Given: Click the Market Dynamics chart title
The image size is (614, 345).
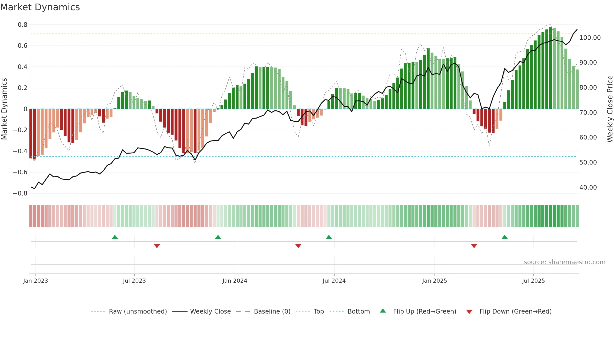Looking at the screenshot, I should [x=40, y=7].
